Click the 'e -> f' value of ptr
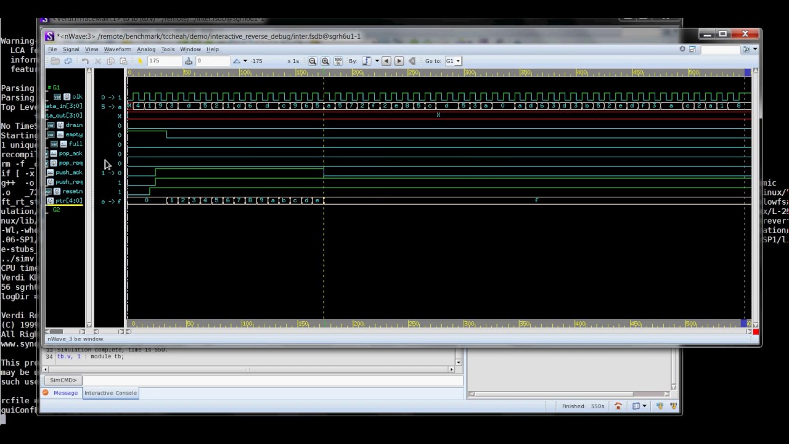Image resolution: width=789 pixels, height=444 pixels. 112,202
